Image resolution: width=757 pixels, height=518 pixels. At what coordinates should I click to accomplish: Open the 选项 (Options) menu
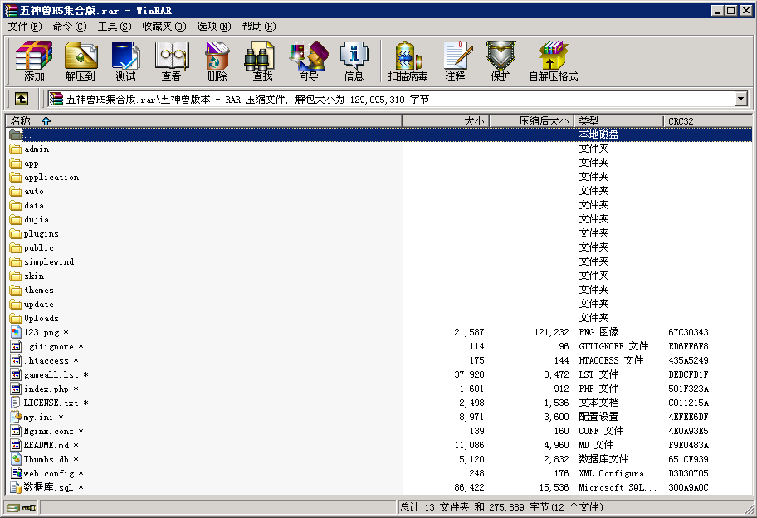tap(212, 26)
